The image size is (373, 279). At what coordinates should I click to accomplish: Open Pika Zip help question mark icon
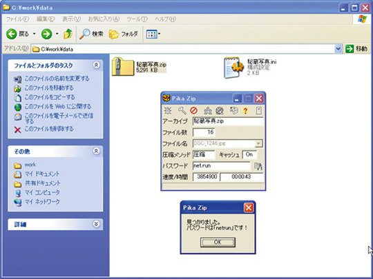[x=245, y=110]
